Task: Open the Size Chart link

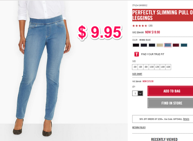Action: (137, 74)
